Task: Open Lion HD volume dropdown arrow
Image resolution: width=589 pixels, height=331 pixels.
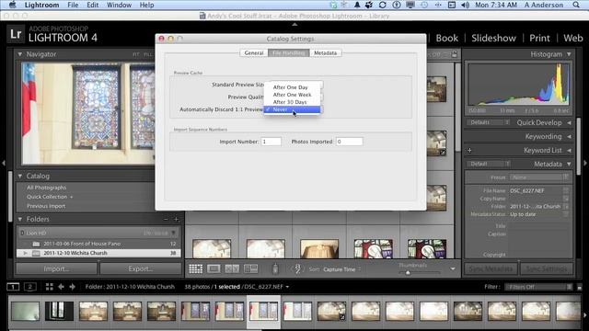Action: click(x=173, y=233)
